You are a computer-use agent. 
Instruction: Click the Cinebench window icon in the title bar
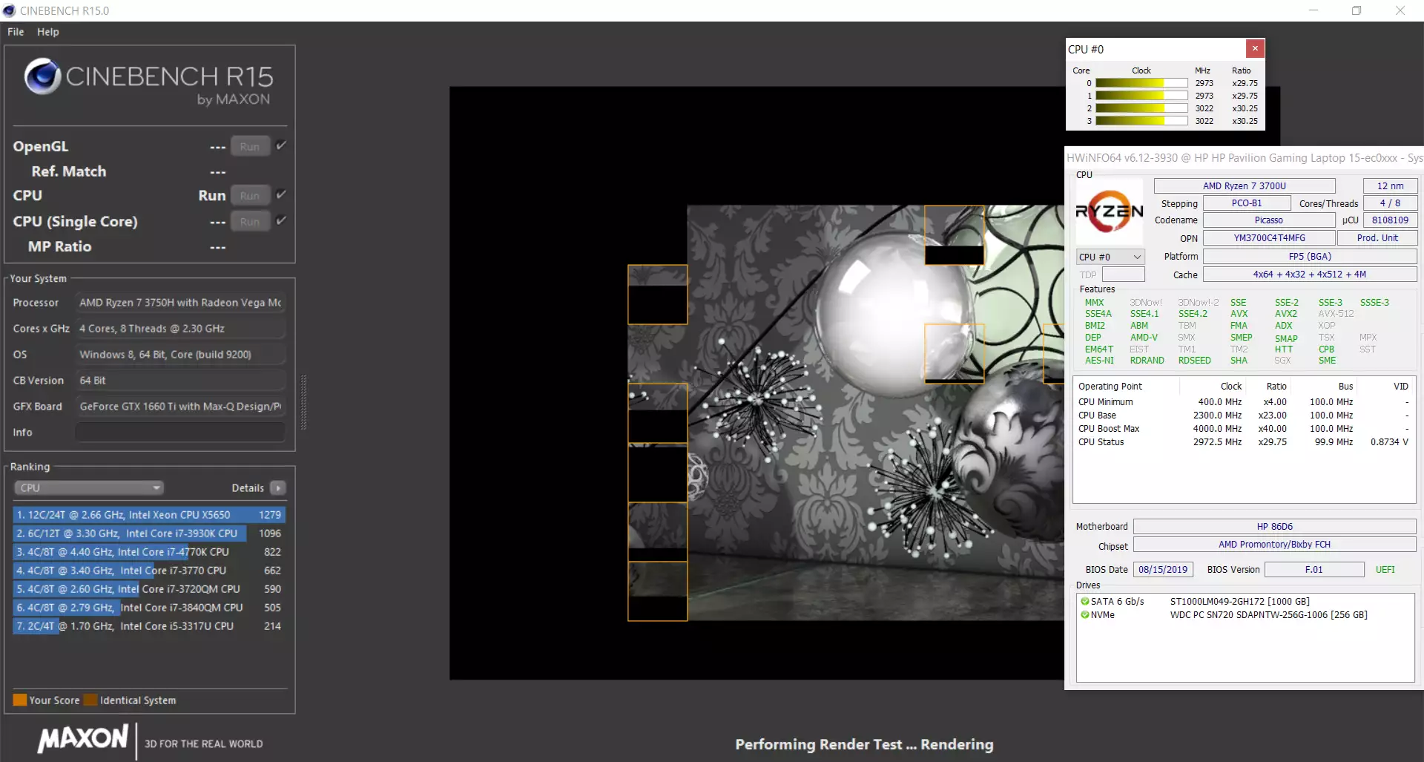point(9,10)
